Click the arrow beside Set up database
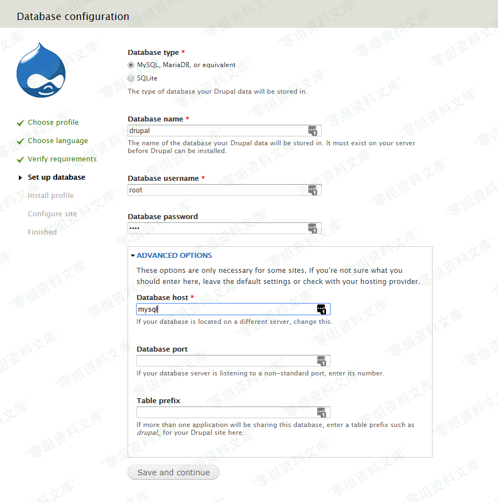This screenshot has width=498, height=503. (x=21, y=177)
